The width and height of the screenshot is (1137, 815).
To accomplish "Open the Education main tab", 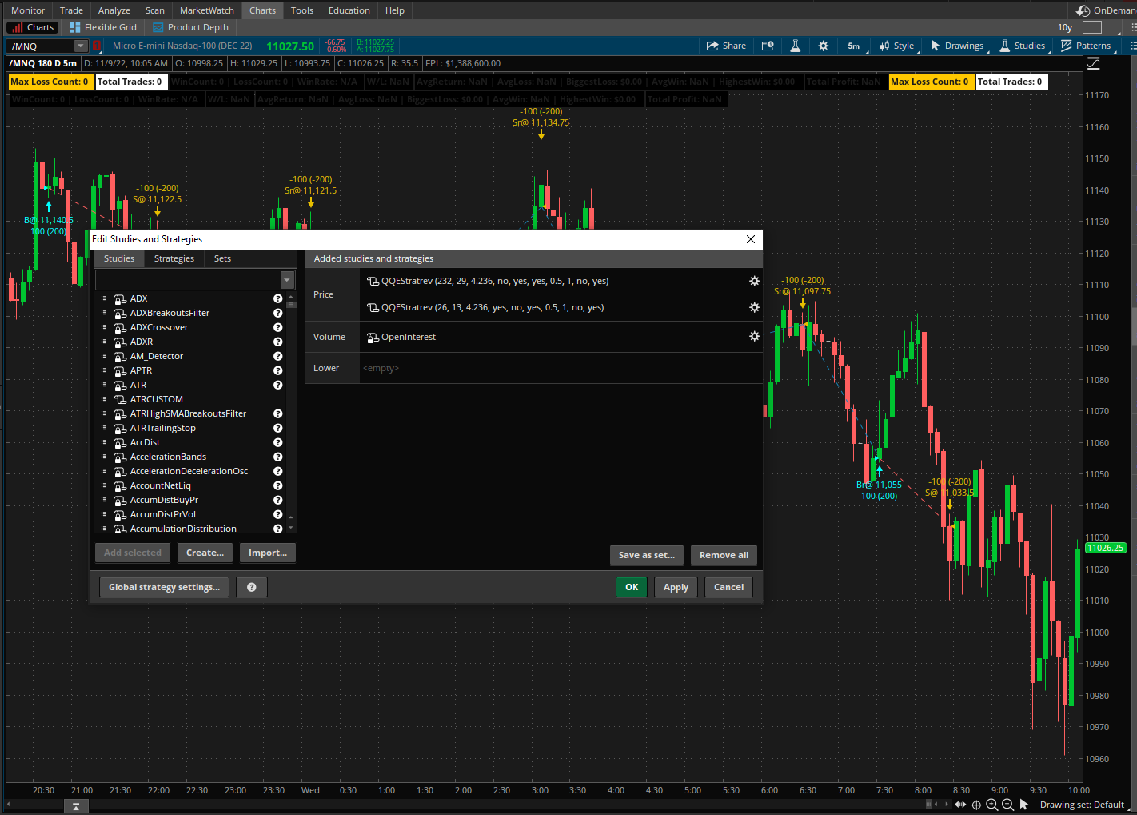I will 349,10.
